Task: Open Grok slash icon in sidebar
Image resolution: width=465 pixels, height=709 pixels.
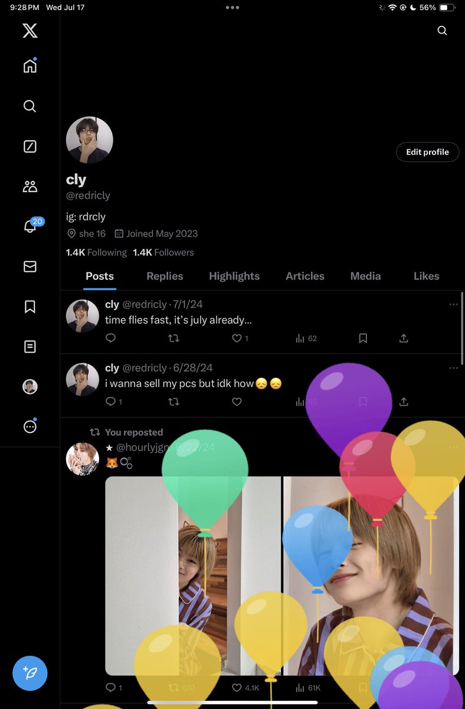Action: click(30, 147)
